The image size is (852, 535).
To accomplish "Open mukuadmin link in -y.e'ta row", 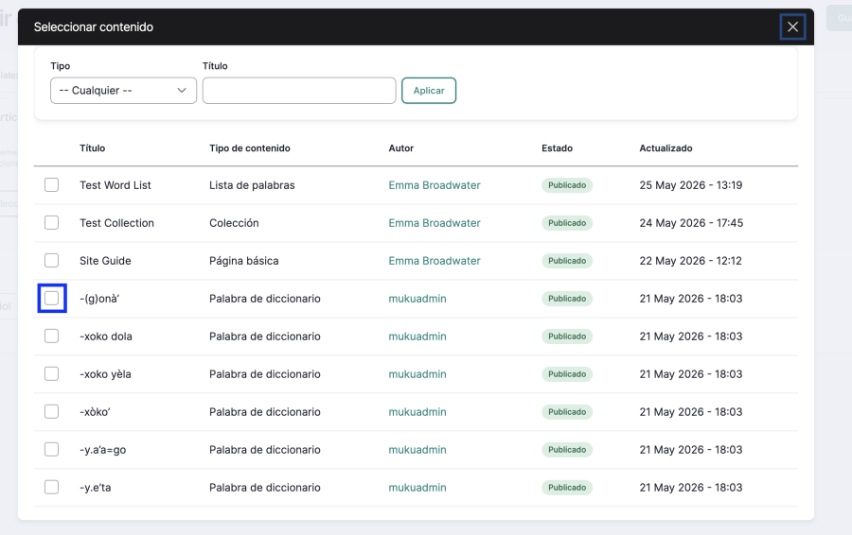I will click(417, 488).
